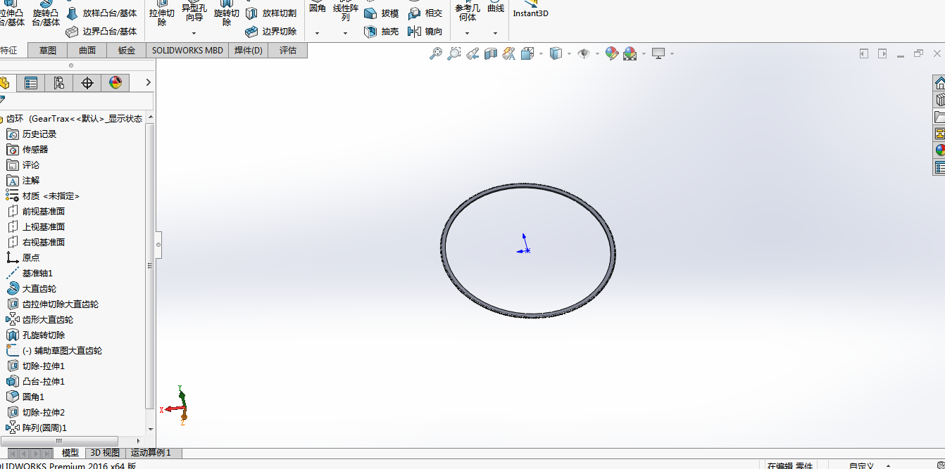Image resolution: width=945 pixels, height=469 pixels.
Task: Switch to the 评估 (Evaluate) tab
Action: 288,50
